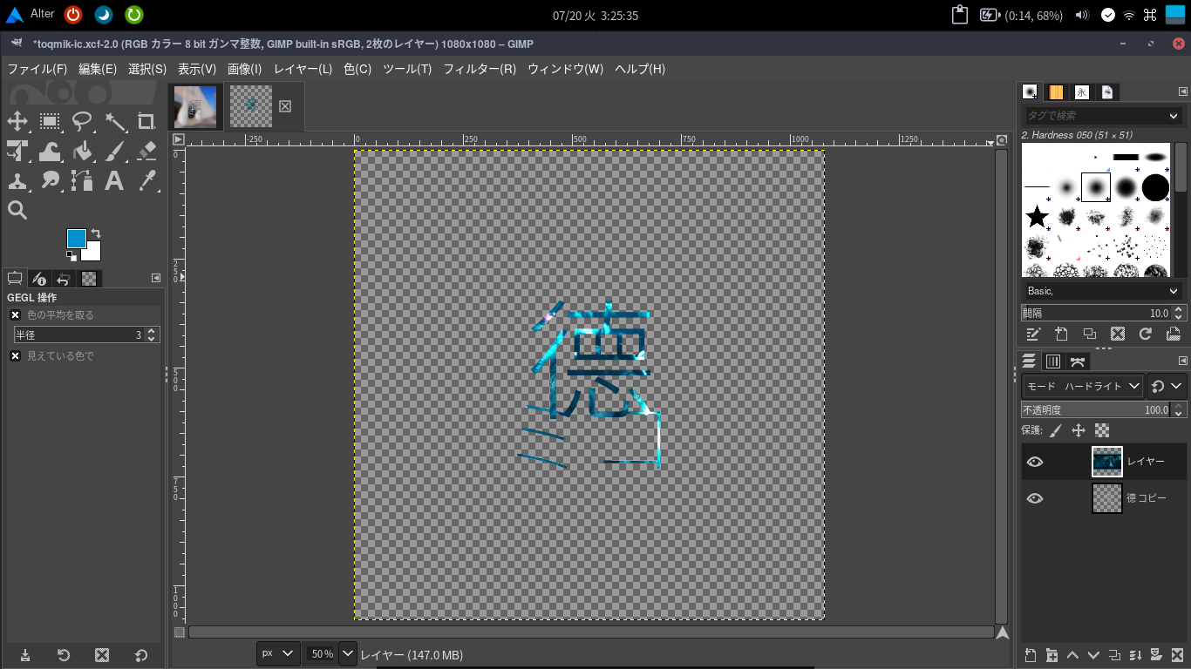The width and height of the screenshot is (1191, 669).
Task: Select the Color Picker eyedropper tool
Action: click(x=146, y=180)
